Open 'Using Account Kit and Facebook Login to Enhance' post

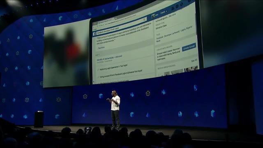click(121, 74)
